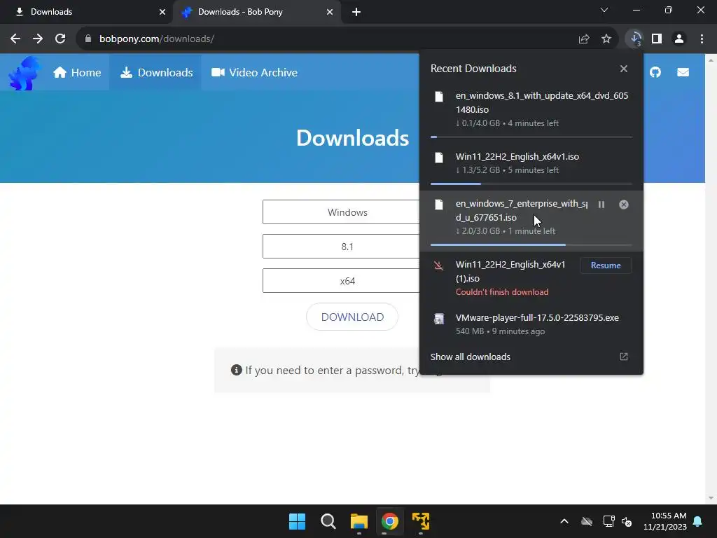Share this page via share icon
The image size is (717, 538).
tap(583, 39)
